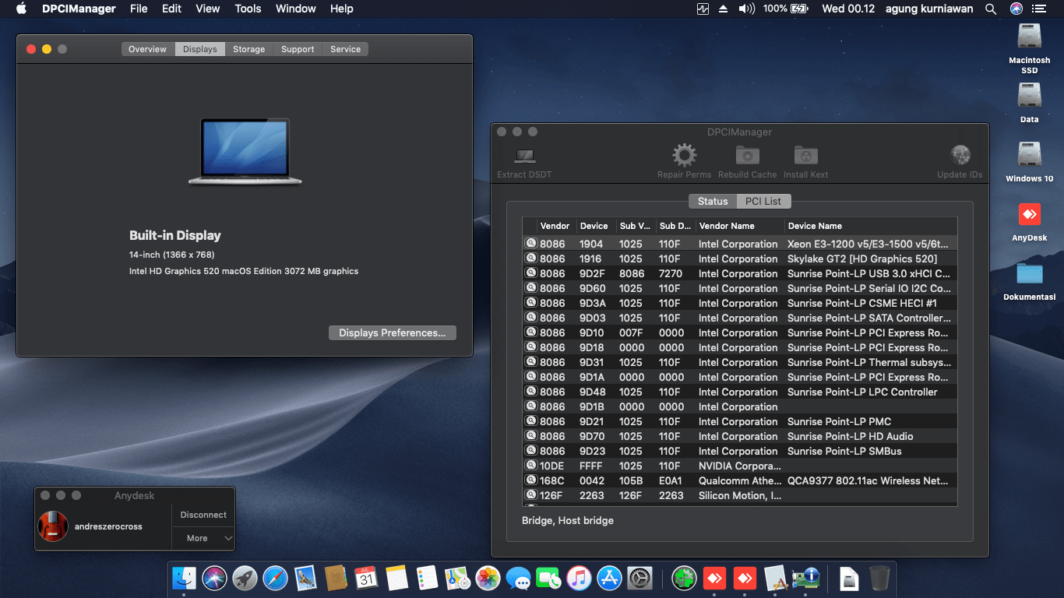Click the Rebuild Cache folder icon

(747, 156)
